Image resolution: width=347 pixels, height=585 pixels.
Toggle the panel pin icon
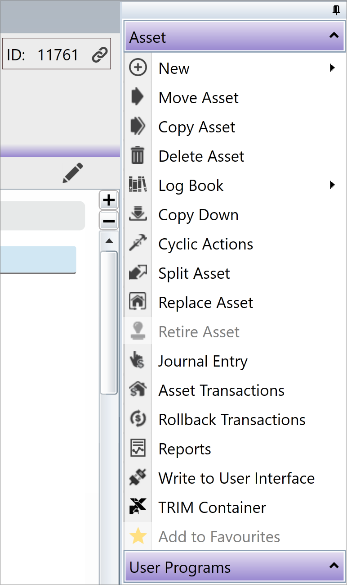pyautogui.click(x=336, y=10)
